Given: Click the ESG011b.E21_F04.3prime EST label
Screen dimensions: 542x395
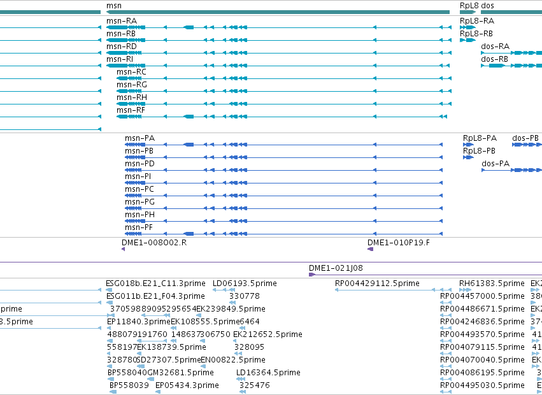Looking at the screenshot, I should (155, 296).
